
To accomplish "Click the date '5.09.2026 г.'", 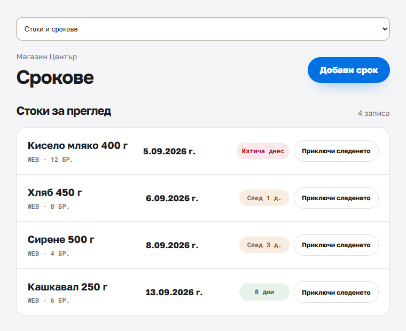I will tap(169, 152).
